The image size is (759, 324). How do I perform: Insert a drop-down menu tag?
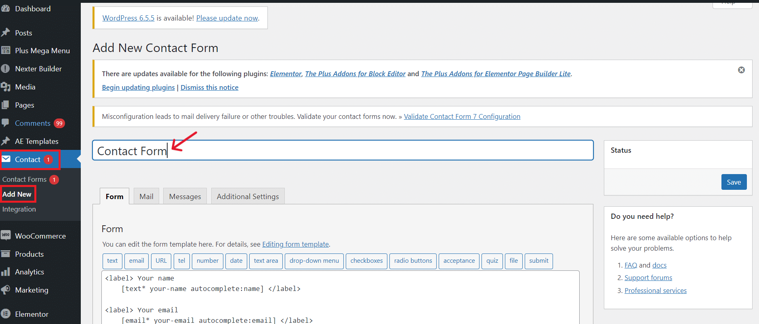pos(314,261)
